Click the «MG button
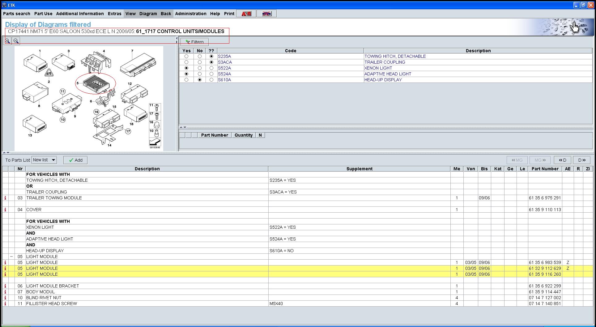Image resolution: width=596 pixels, height=327 pixels. [x=517, y=160]
